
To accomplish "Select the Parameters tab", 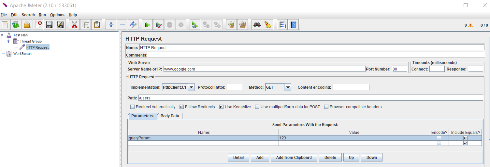I will point(142,116).
